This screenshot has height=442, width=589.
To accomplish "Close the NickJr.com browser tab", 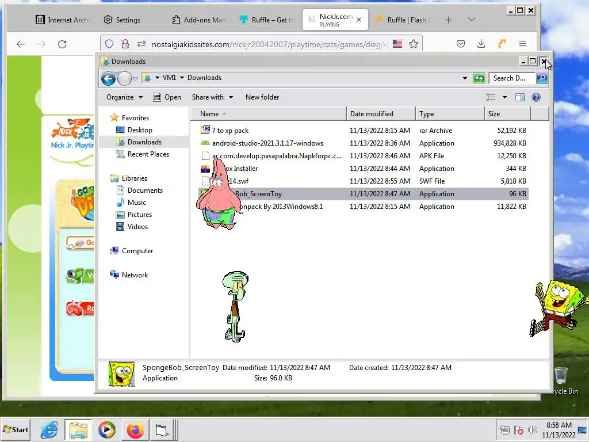I will (359, 20).
